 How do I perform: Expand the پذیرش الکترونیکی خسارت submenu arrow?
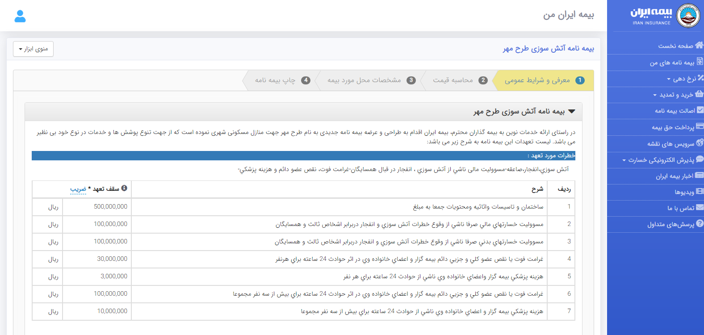(624, 160)
